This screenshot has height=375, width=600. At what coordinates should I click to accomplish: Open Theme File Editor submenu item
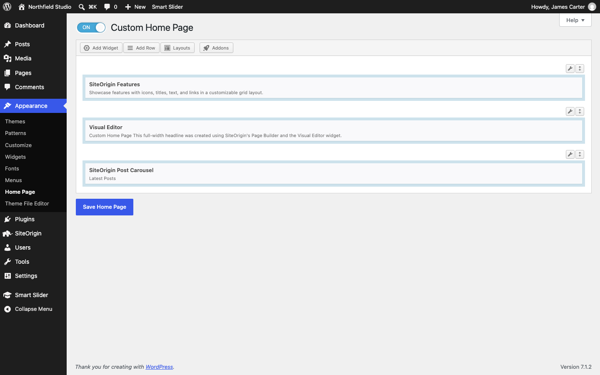pos(27,203)
